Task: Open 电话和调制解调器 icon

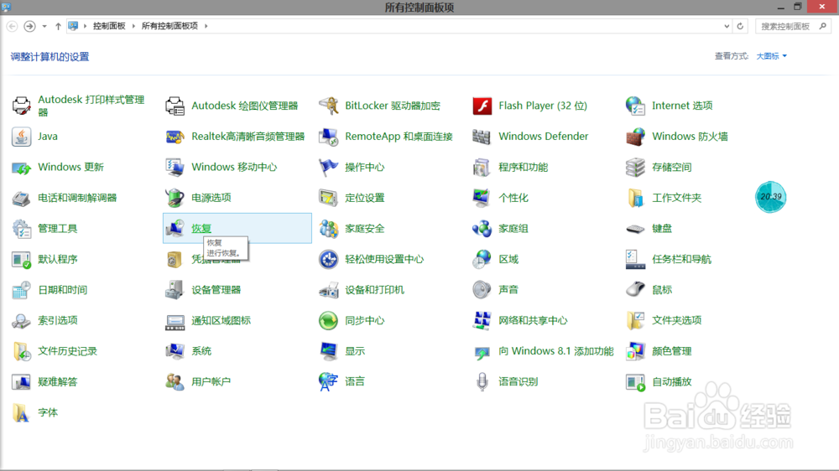Action: [x=22, y=198]
